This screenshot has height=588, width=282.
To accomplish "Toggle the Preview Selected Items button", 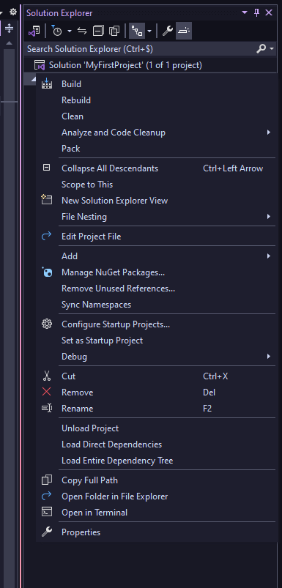I will click(184, 31).
